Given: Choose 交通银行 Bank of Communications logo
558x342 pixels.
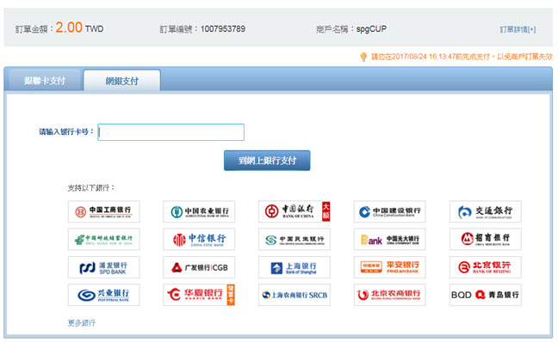Looking at the screenshot, I should coord(486,211).
